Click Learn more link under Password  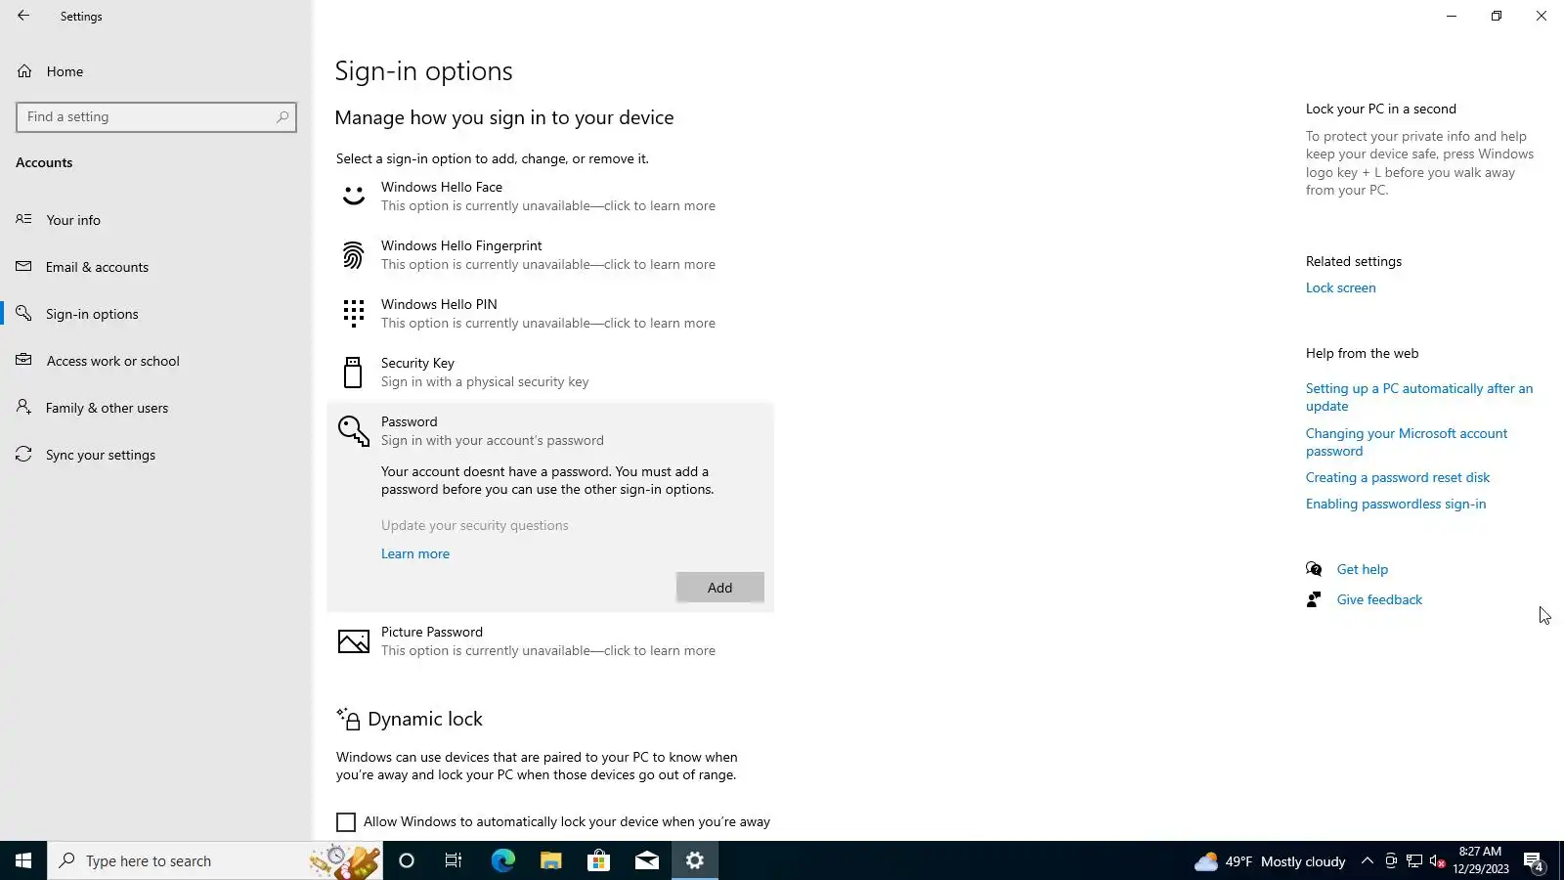(415, 553)
